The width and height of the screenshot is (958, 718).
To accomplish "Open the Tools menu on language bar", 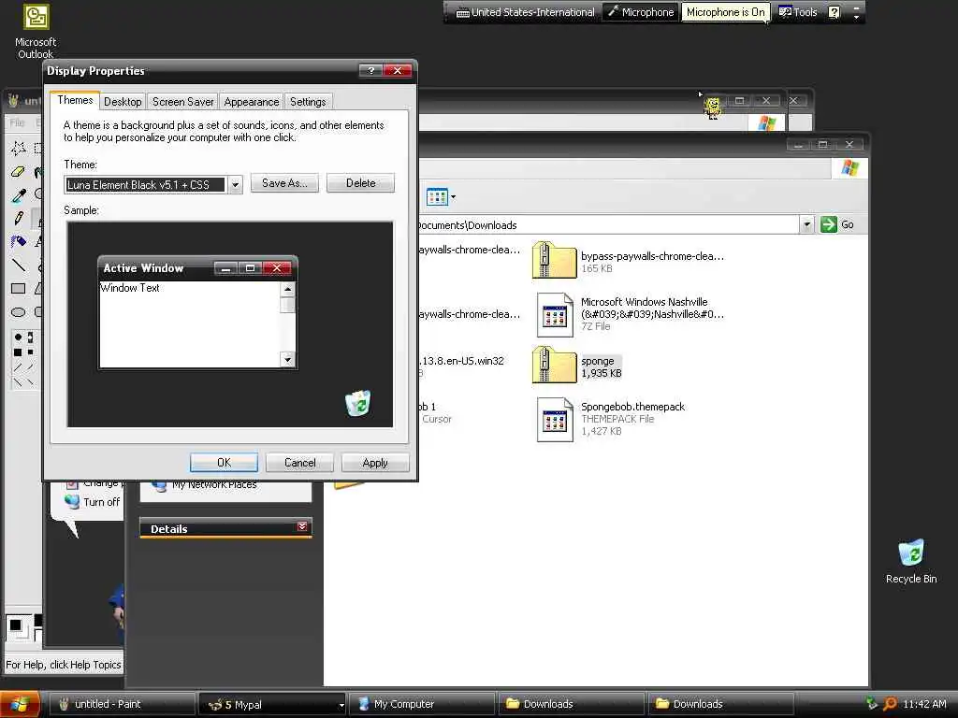I will (799, 12).
